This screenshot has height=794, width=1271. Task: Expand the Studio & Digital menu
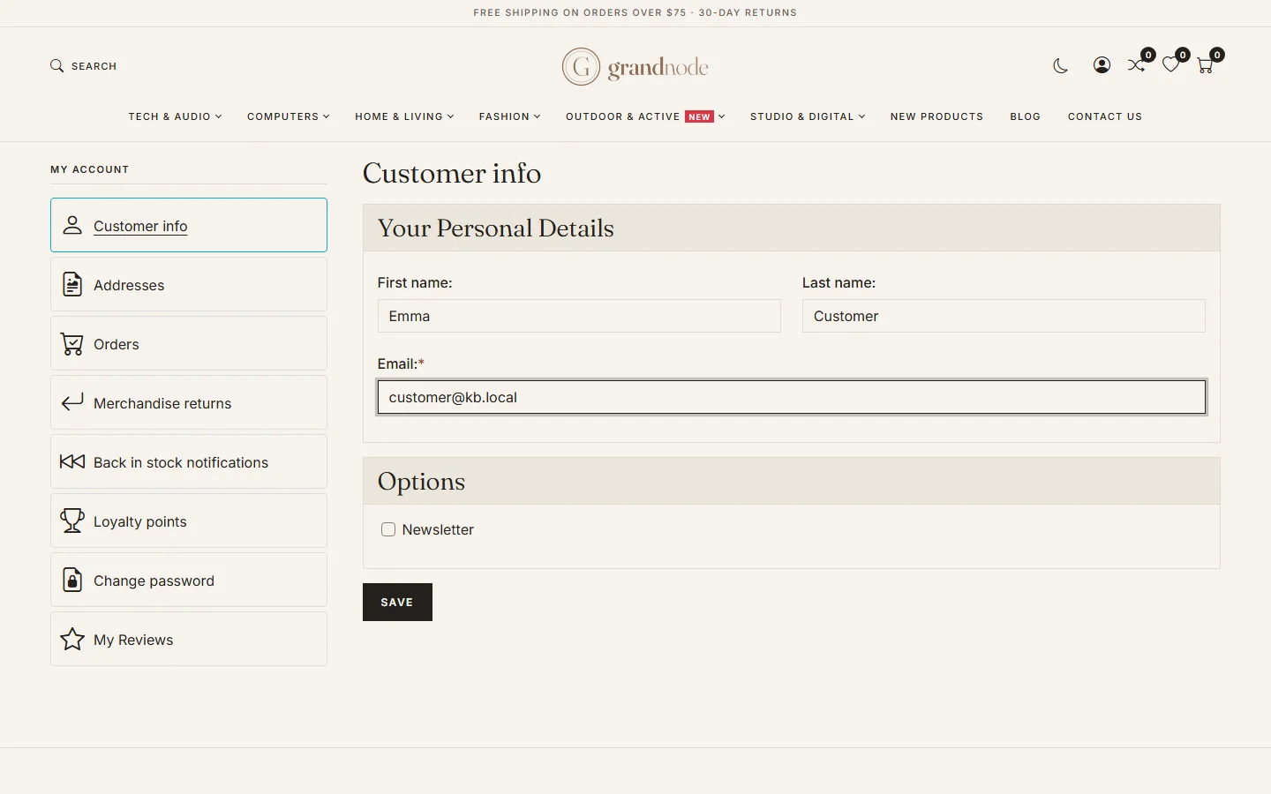tap(808, 116)
